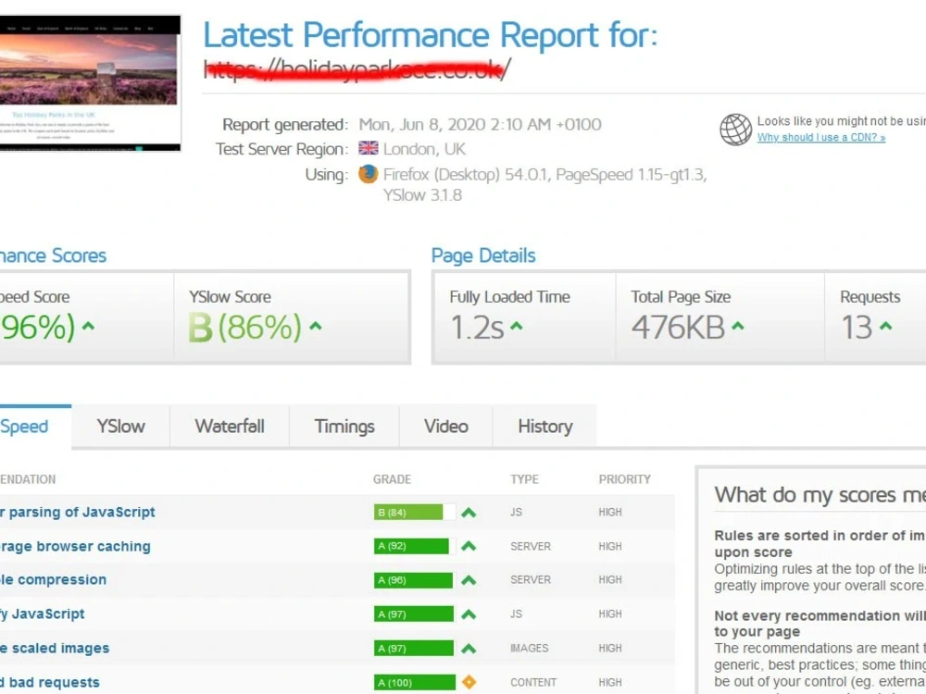The width and height of the screenshot is (926, 694).
Task: Expand the scaled images recommendation
Action: click(55, 648)
